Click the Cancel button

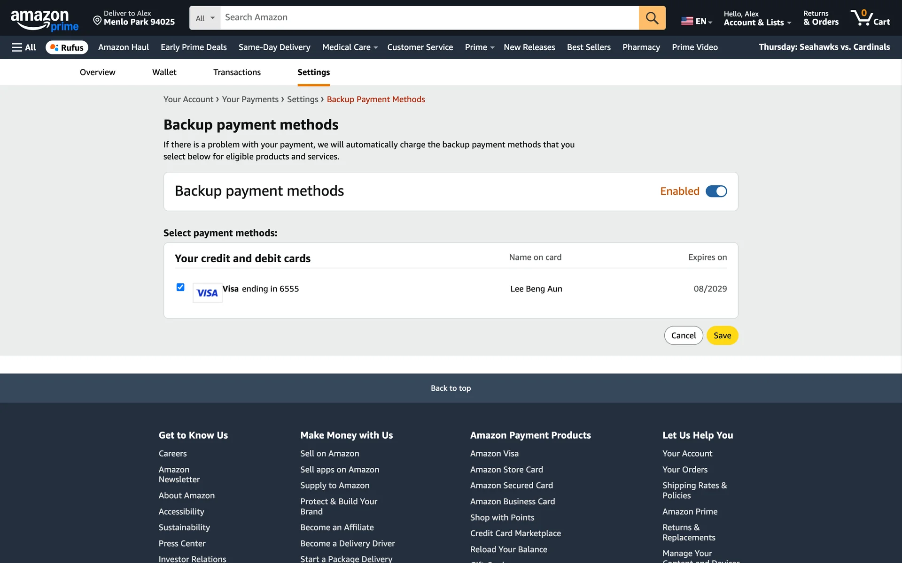[683, 335]
